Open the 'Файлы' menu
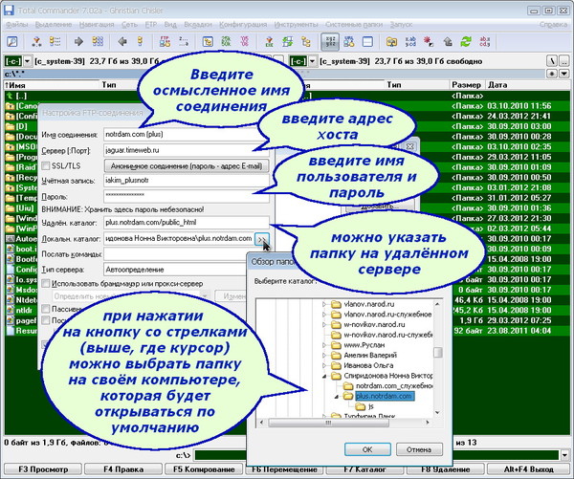This screenshot has height=479, width=574. pos(17,25)
